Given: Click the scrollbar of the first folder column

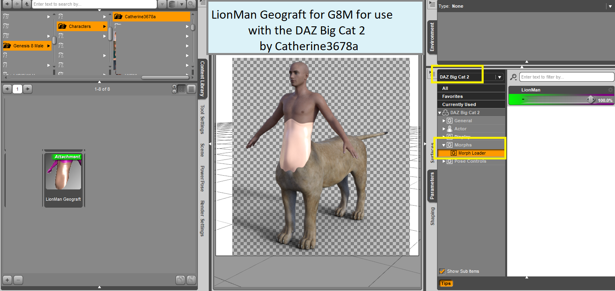Looking at the screenshot, I should [54, 40].
